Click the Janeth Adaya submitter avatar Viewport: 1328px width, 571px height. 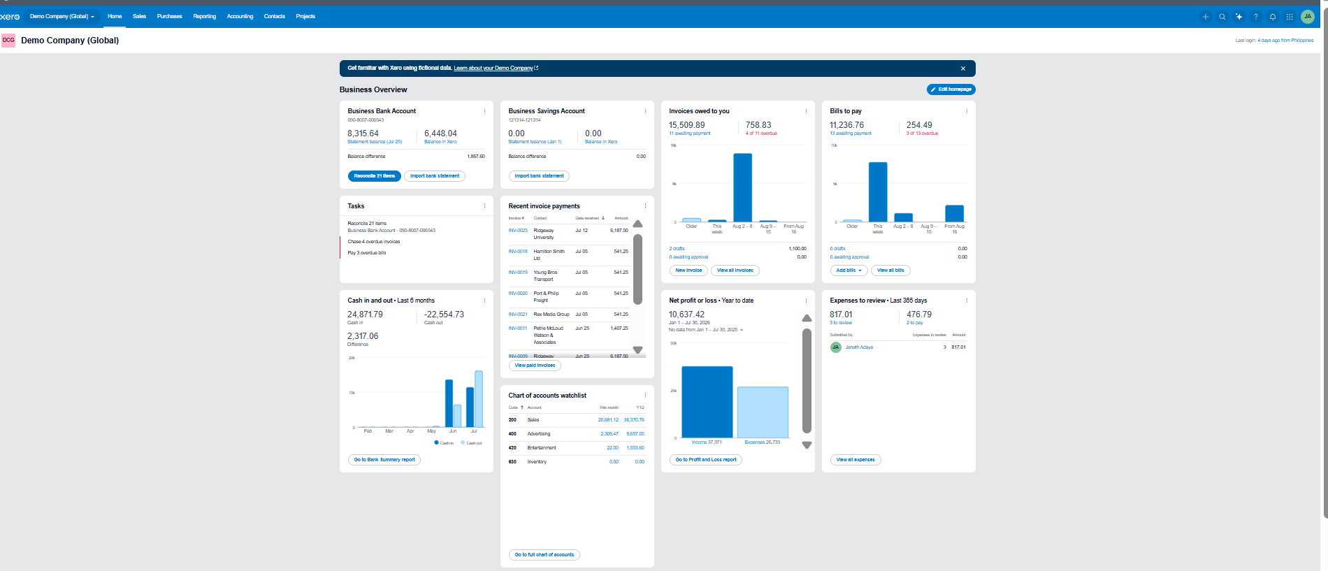coord(835,347)
